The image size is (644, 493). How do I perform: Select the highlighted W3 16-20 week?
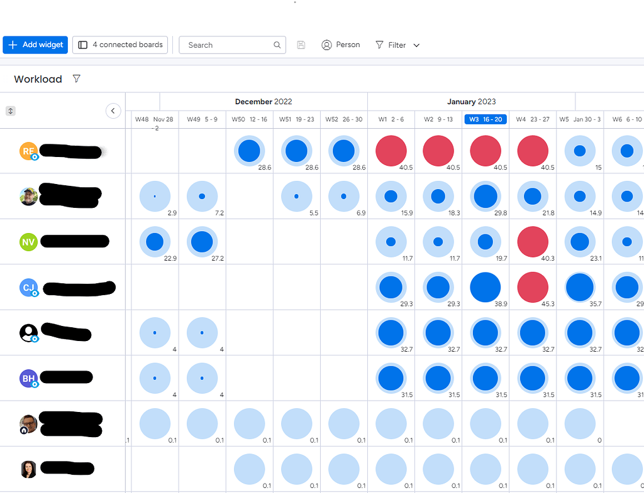pyautogui.click(x=486, y=119)
